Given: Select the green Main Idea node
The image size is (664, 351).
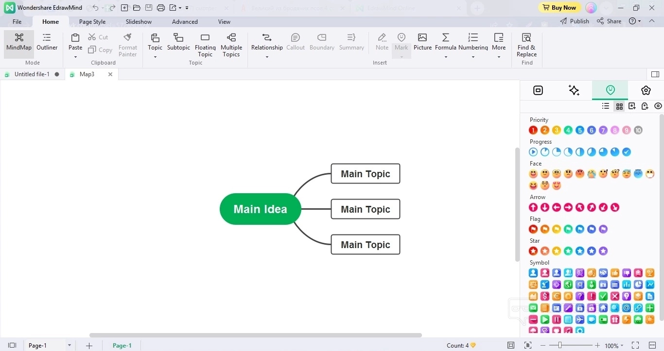Looking at the screenshot, I should 260,209.
